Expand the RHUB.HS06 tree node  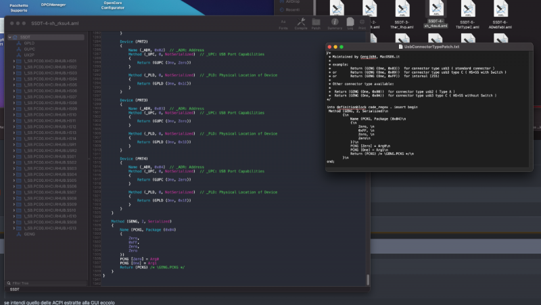(x=14, y=91)
